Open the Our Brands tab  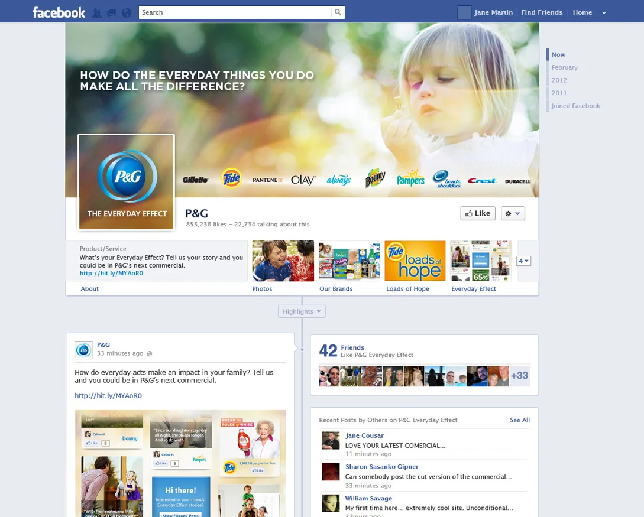pyautogui.click(x=336, y=289)
